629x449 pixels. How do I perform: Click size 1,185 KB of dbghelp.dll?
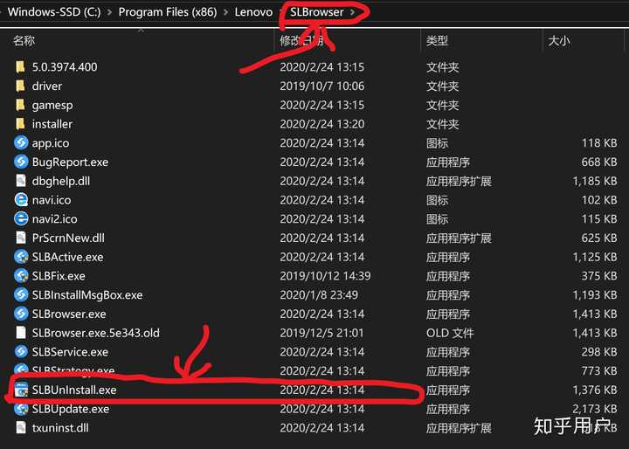point(595,181)
